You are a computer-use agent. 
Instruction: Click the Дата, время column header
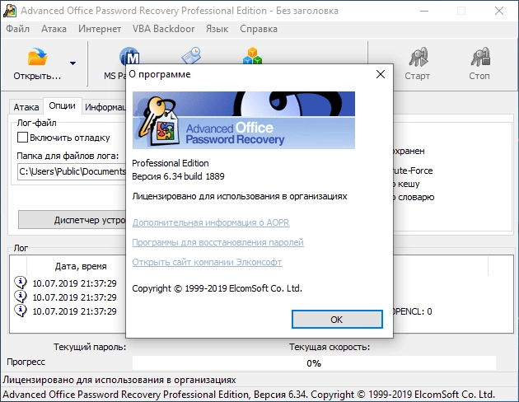click(x=81, y=266)
